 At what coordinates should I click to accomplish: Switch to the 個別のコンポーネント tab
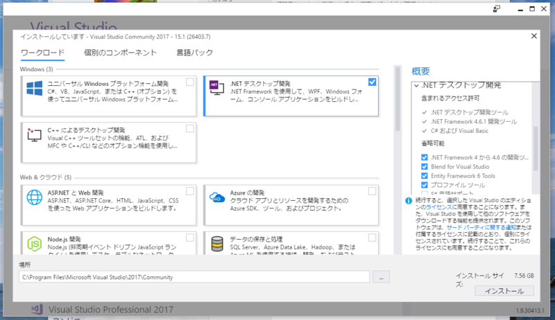pos(120,53)
